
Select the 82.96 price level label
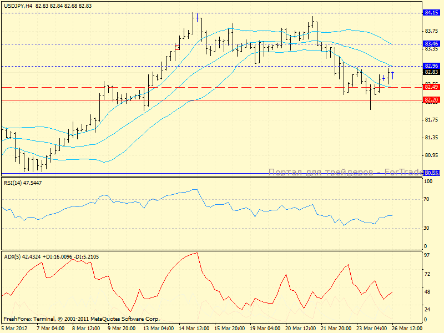(x=432, y=65)
